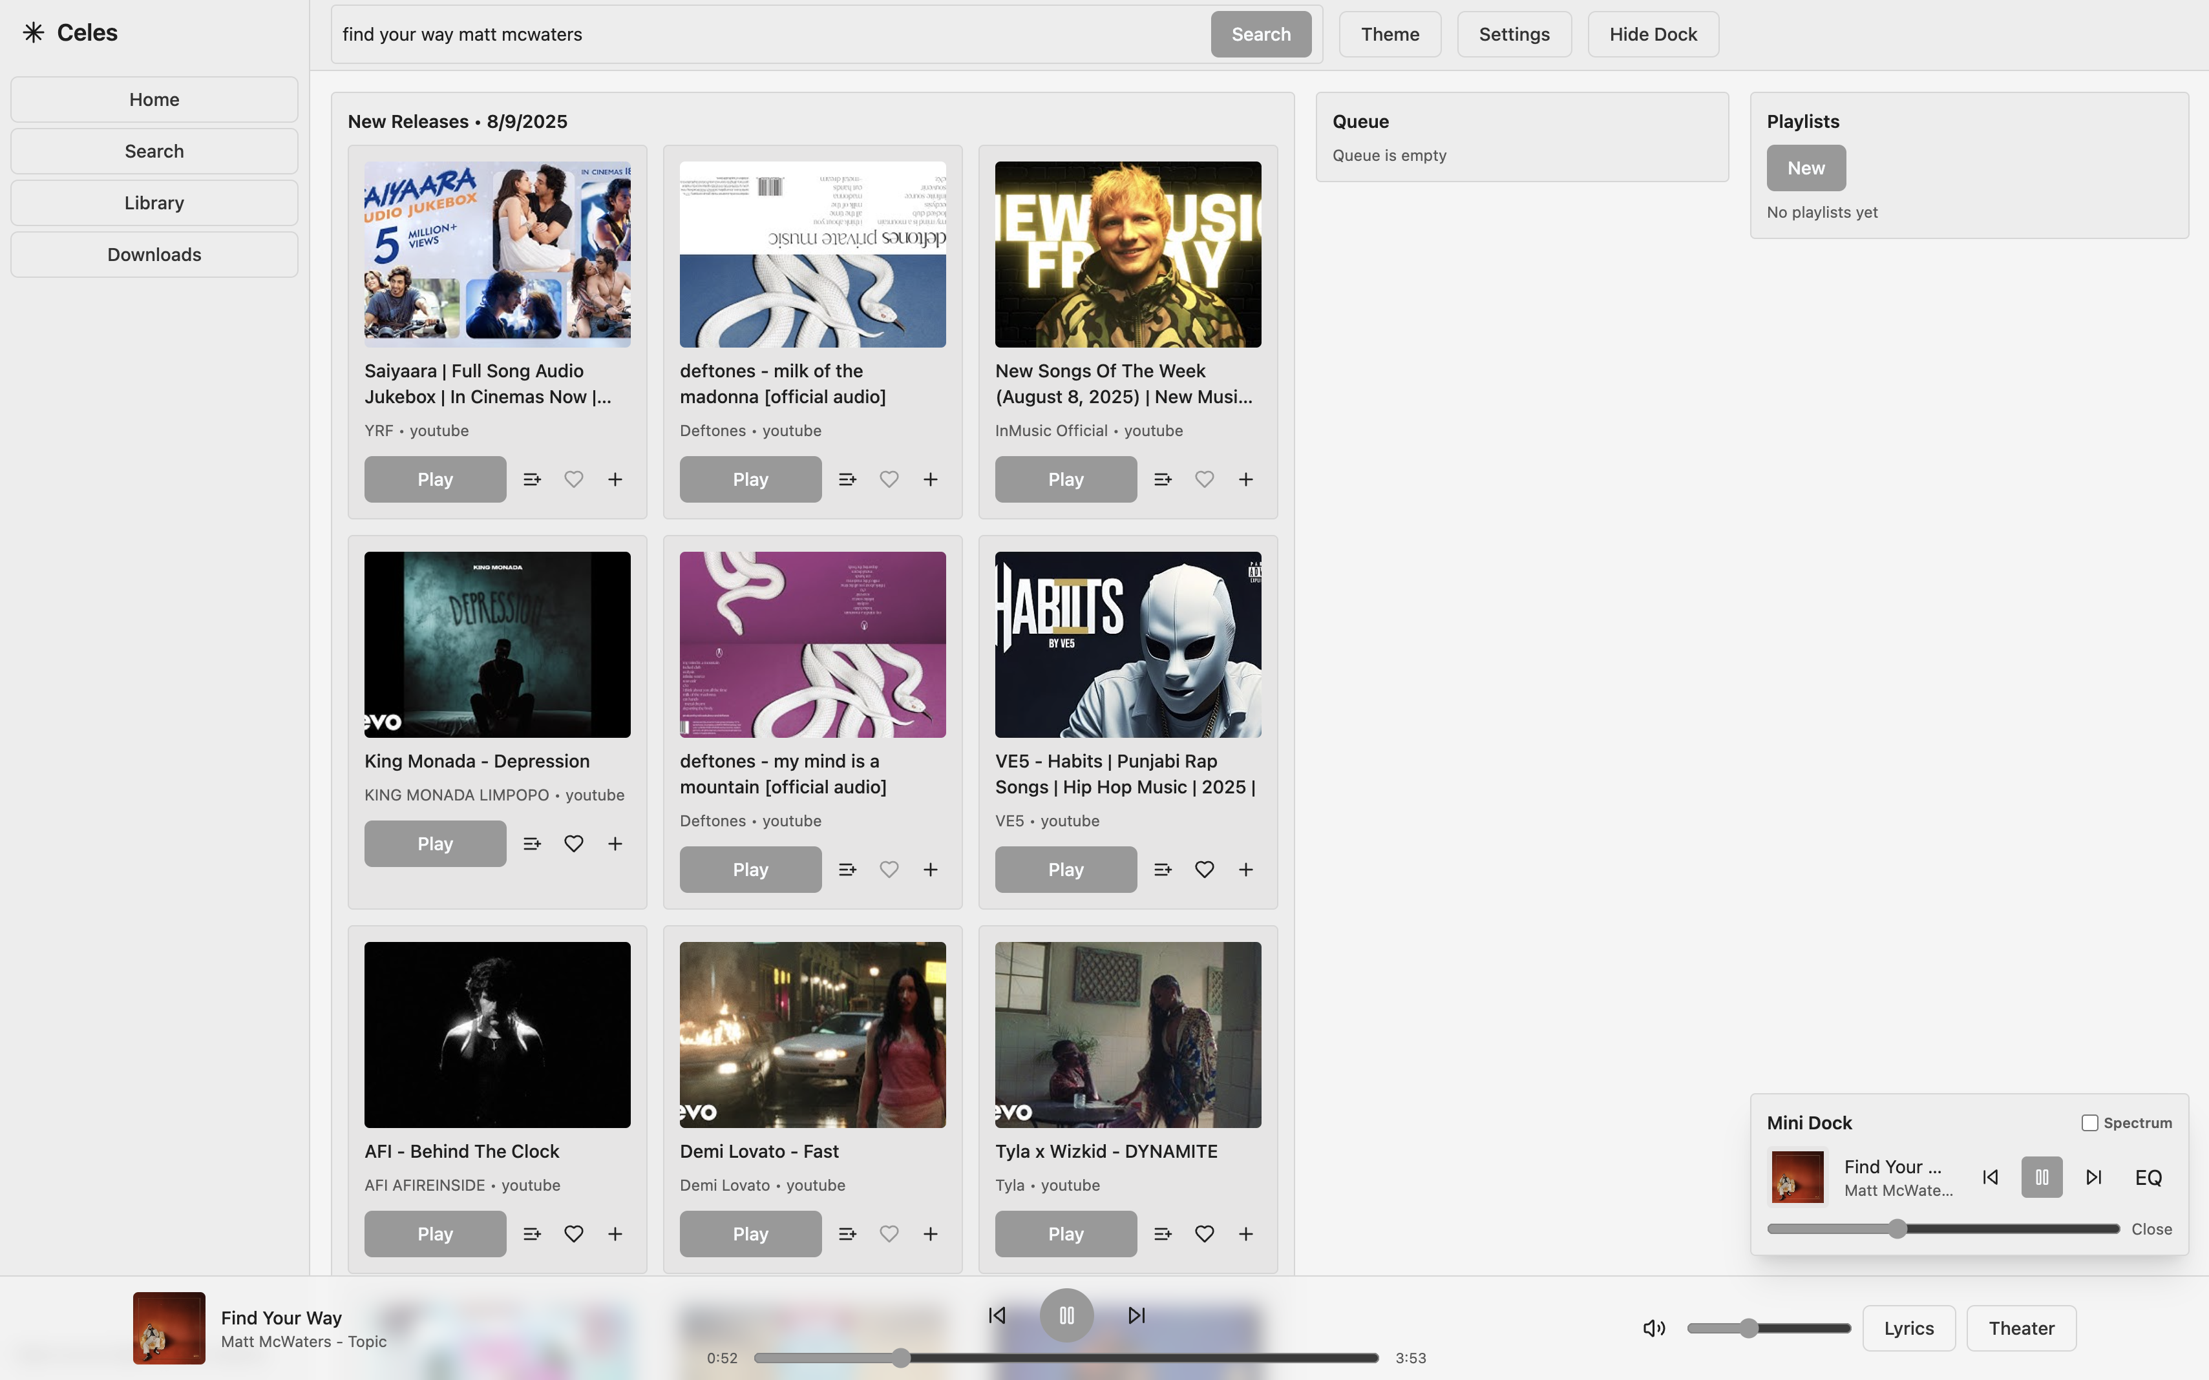Play Tyla x Wizkid DYNAMITE
The image size is (2209, 1380).
pos(1066,1234)
